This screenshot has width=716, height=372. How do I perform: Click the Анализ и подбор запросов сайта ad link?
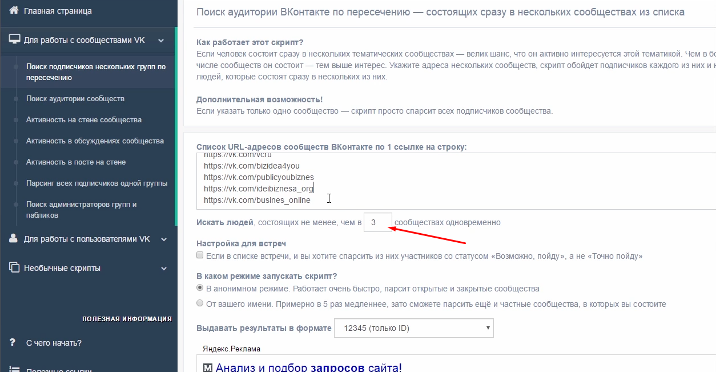[x=308, y=367]
